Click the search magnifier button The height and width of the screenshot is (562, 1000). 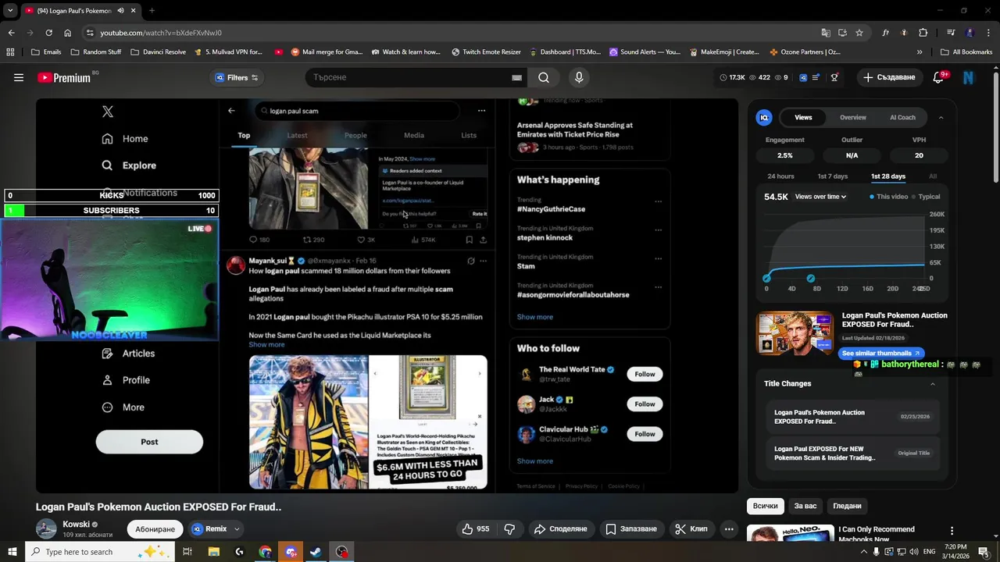[544, 77]
